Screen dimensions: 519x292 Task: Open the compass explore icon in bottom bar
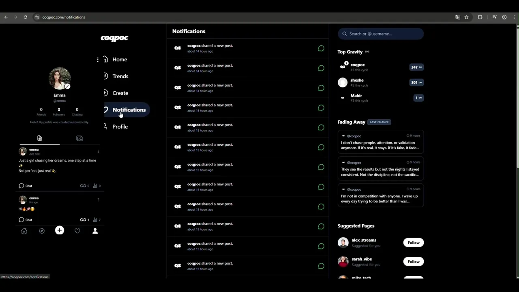42,231
